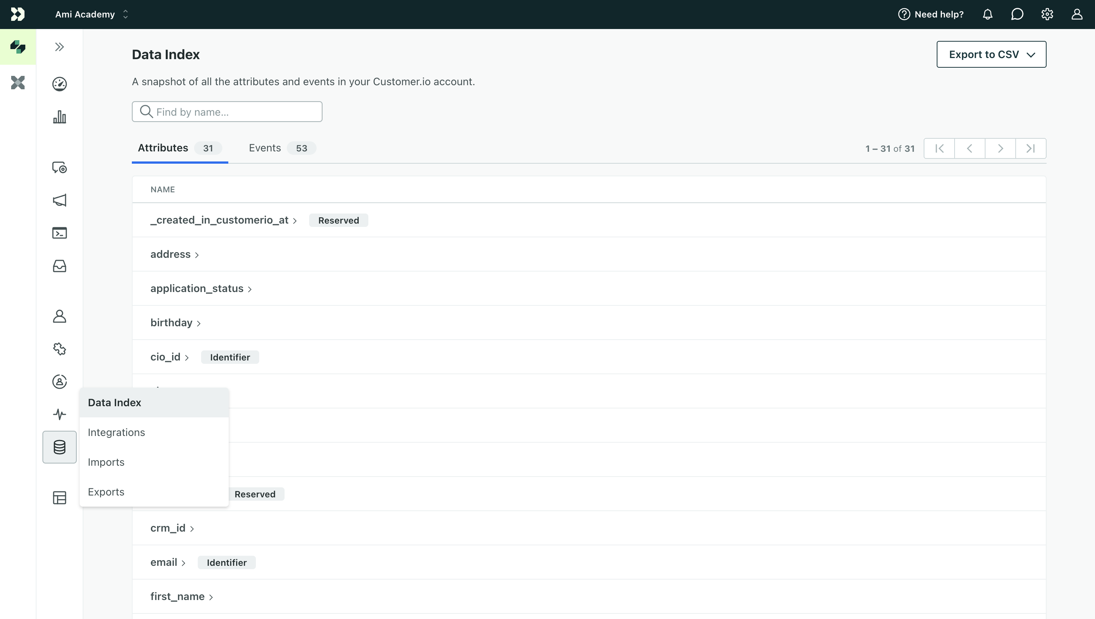This screenshot has width=1095, height=619.
Task: Switch to the Events tab
Action: tap(282, 148)
